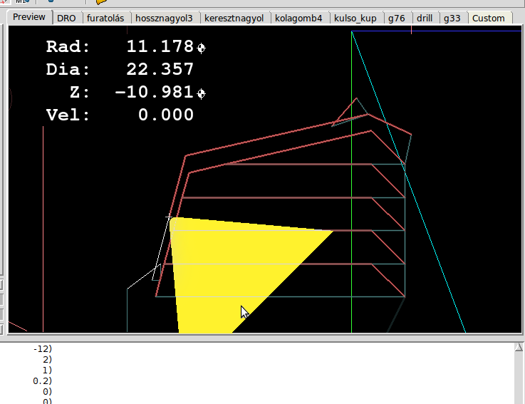This screenshot has height=404, width=525.
Task: Open the hossznagyol3 tab
Action: click(165, 19)
